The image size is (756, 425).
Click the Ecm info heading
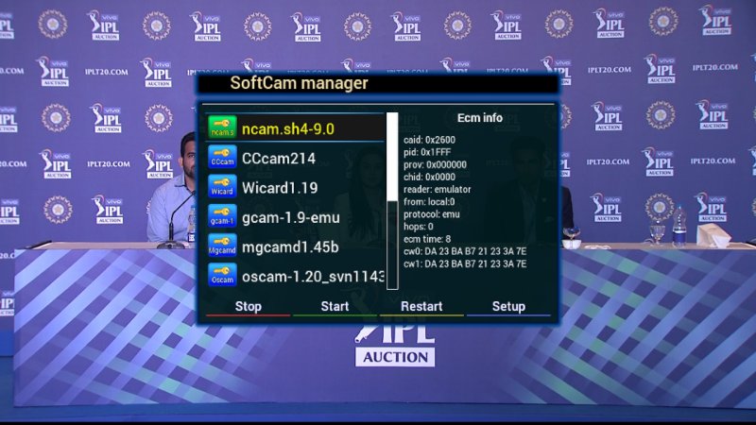[x=480, y=118]
